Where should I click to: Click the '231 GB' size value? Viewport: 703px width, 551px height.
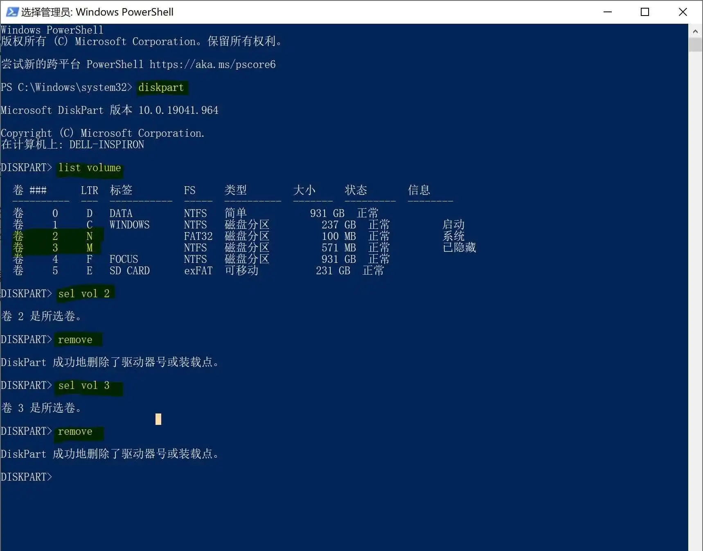[x=333, y=271]
